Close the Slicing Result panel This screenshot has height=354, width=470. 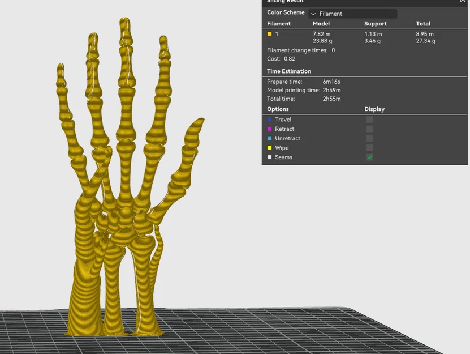pos(463,1)
